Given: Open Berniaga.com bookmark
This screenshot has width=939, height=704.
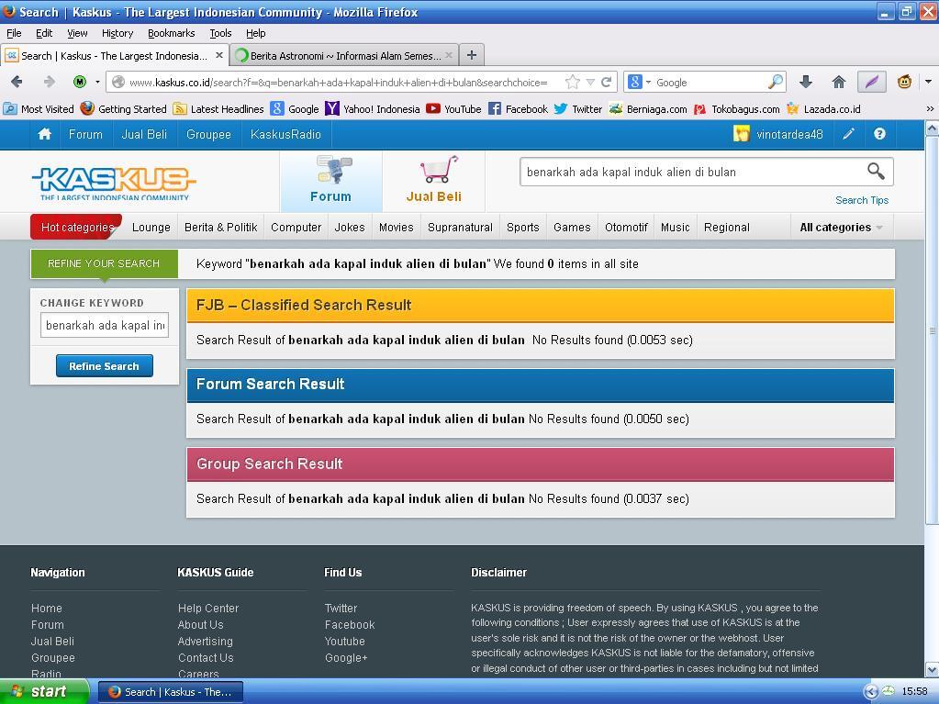Looking at the screenshot, I should point(648,109).
